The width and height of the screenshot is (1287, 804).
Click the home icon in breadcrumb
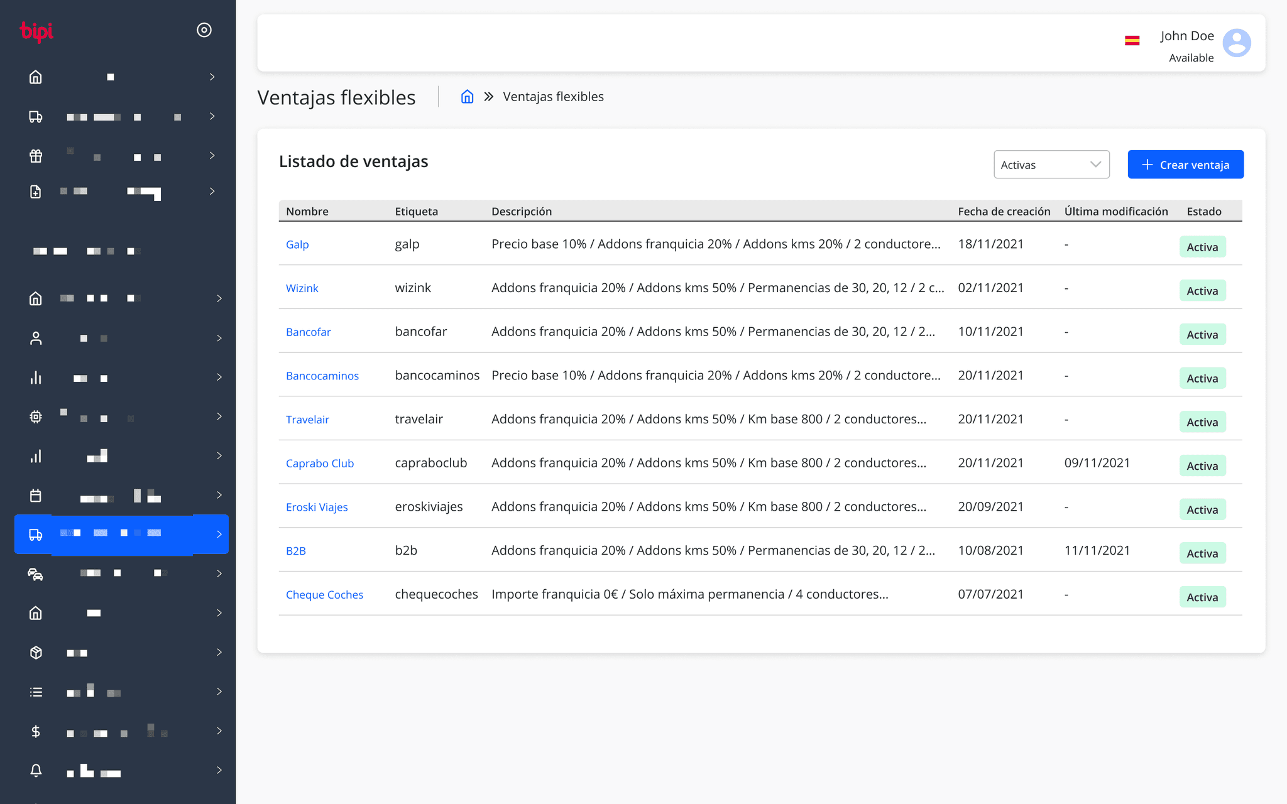click(x=467, y=97)
